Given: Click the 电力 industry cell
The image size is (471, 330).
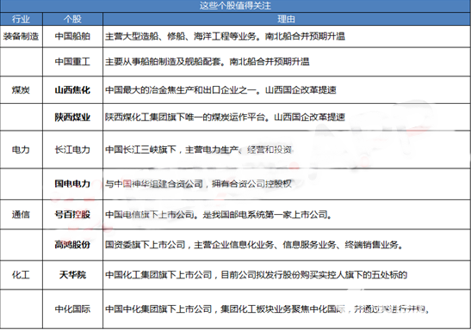Looking at the screenshot, I should (x=21, y=150).
